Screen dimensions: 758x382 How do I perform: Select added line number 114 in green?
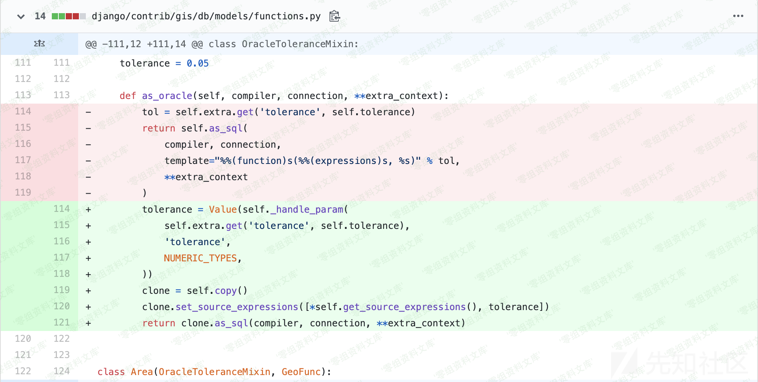coord(61,209)
